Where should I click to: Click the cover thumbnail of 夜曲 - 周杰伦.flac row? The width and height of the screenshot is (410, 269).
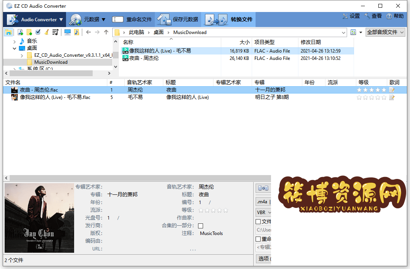point(14,90)
